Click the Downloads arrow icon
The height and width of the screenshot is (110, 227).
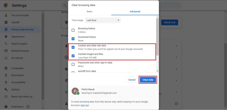pos(6,75)
